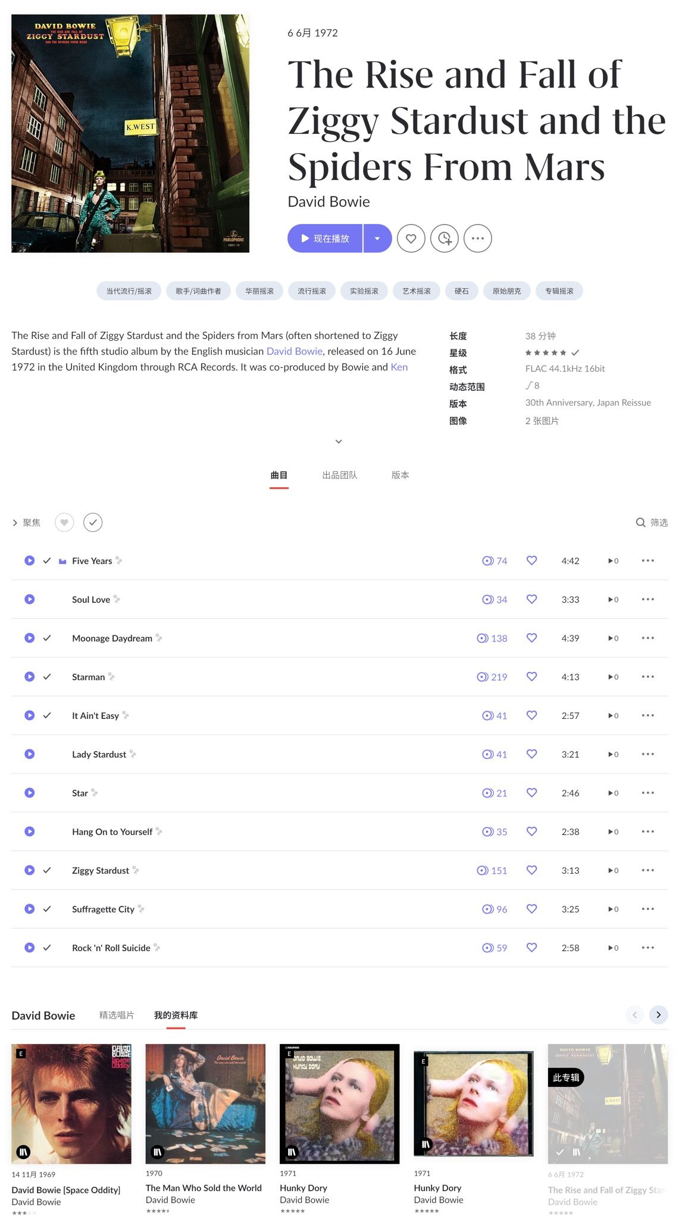
Task: Switch to the 版本 versions tab
Action: coord(401,475)
